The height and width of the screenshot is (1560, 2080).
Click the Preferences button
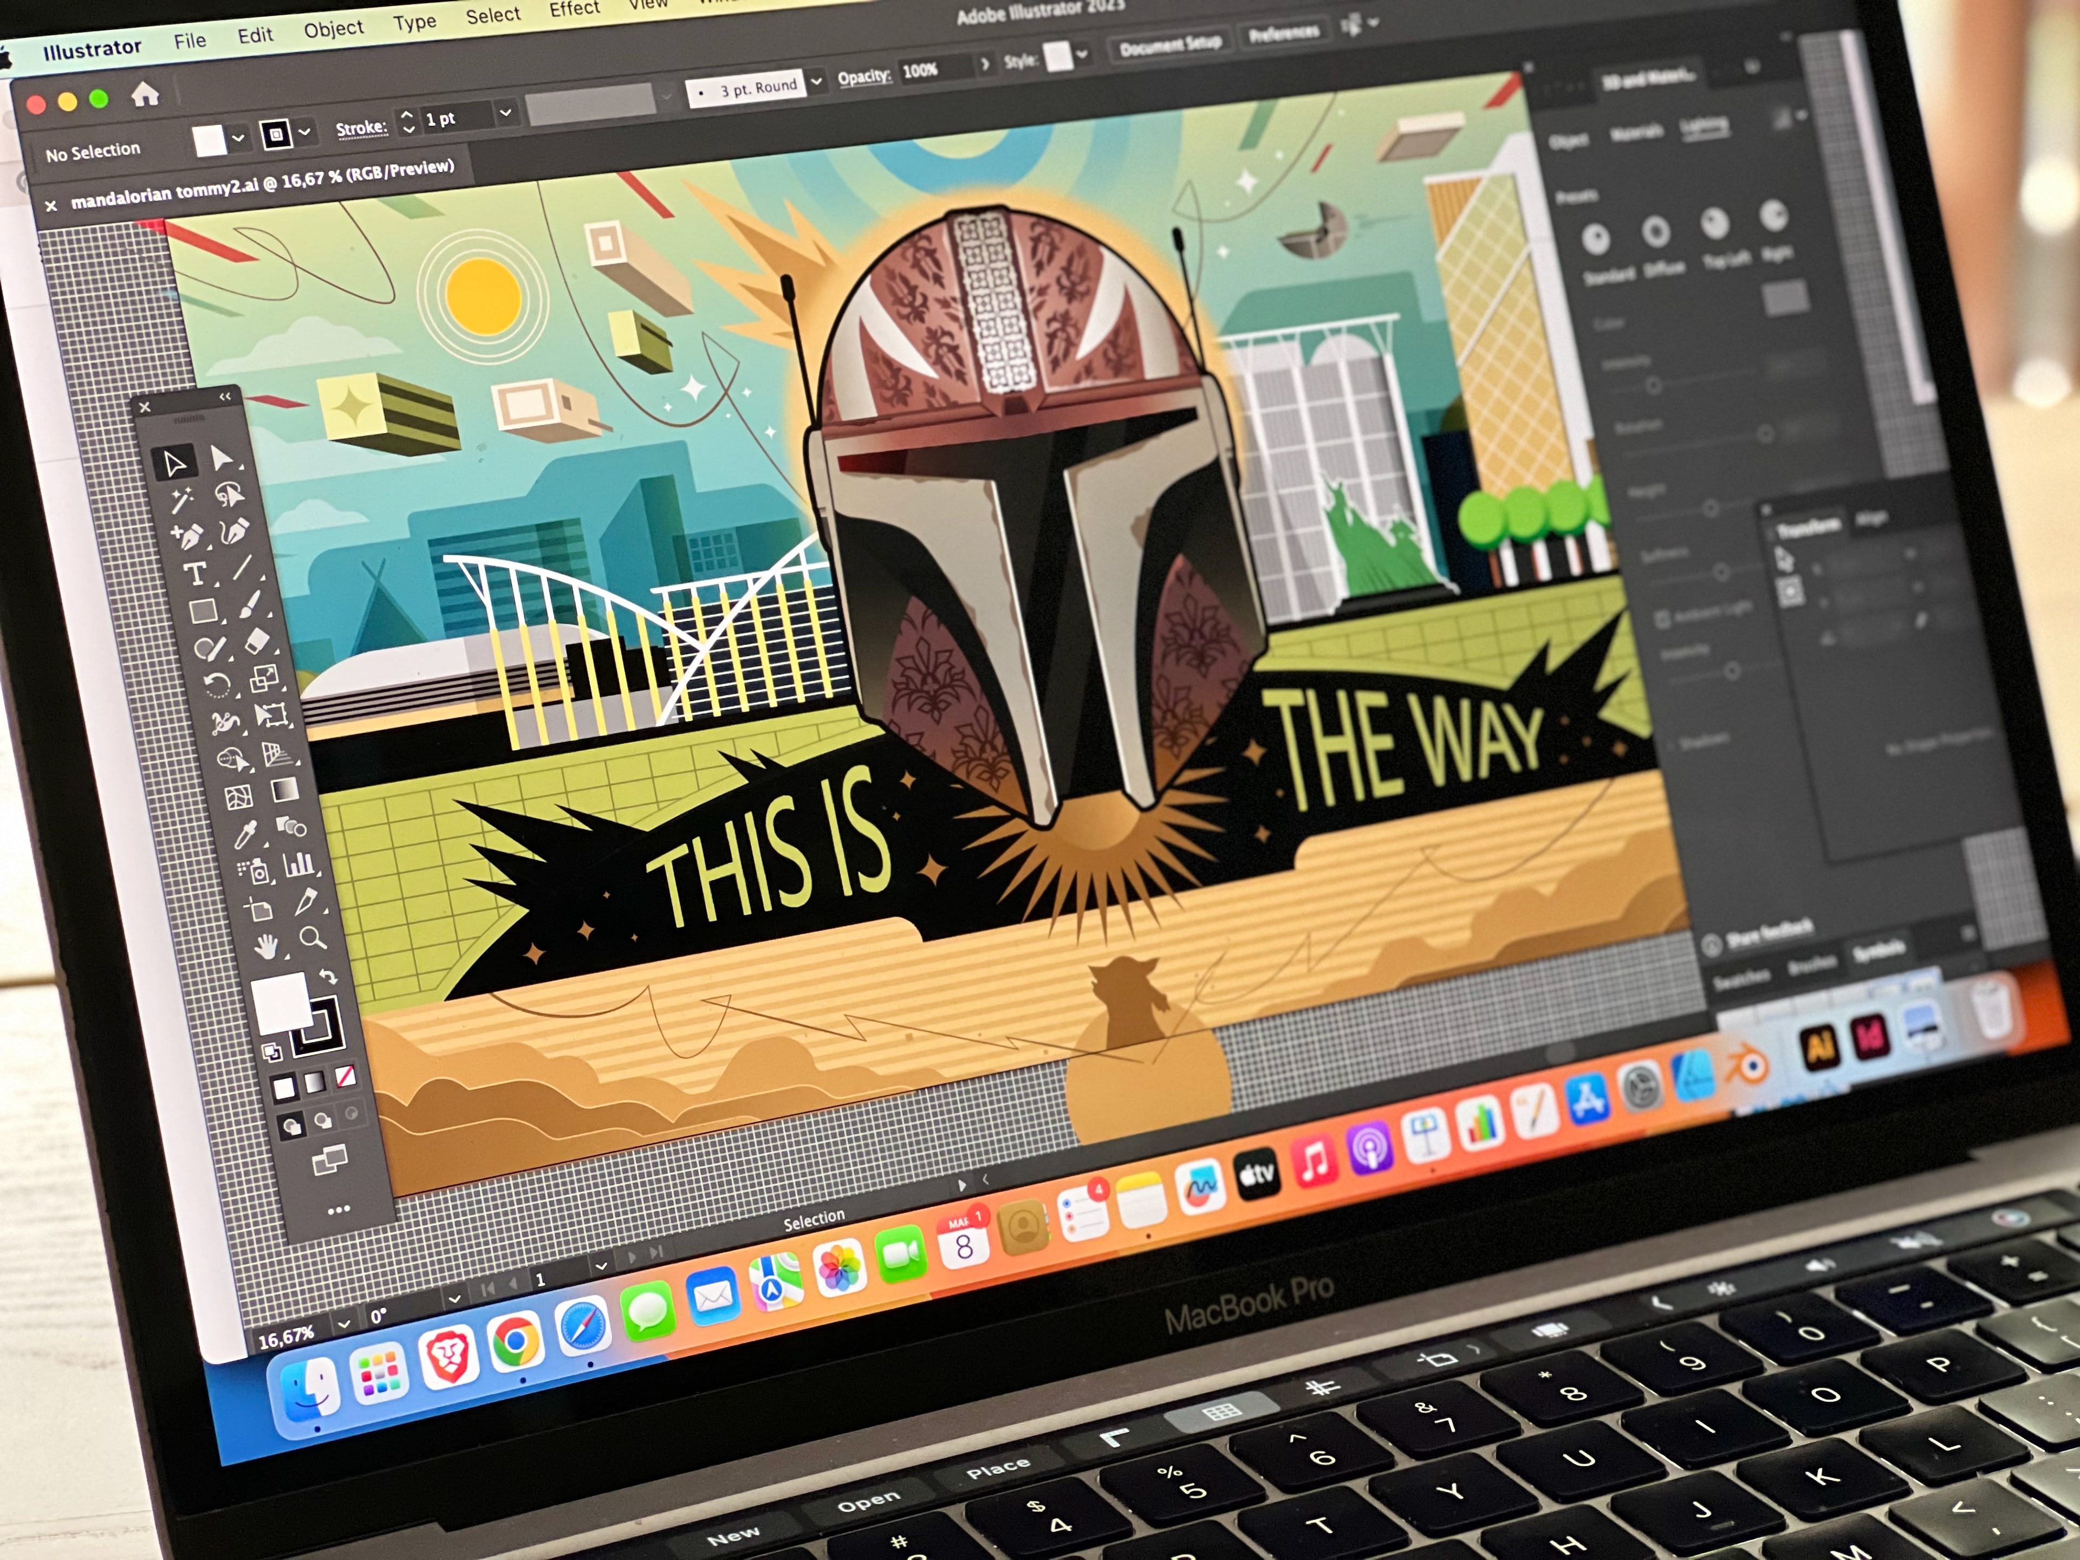click(1284, 34)
